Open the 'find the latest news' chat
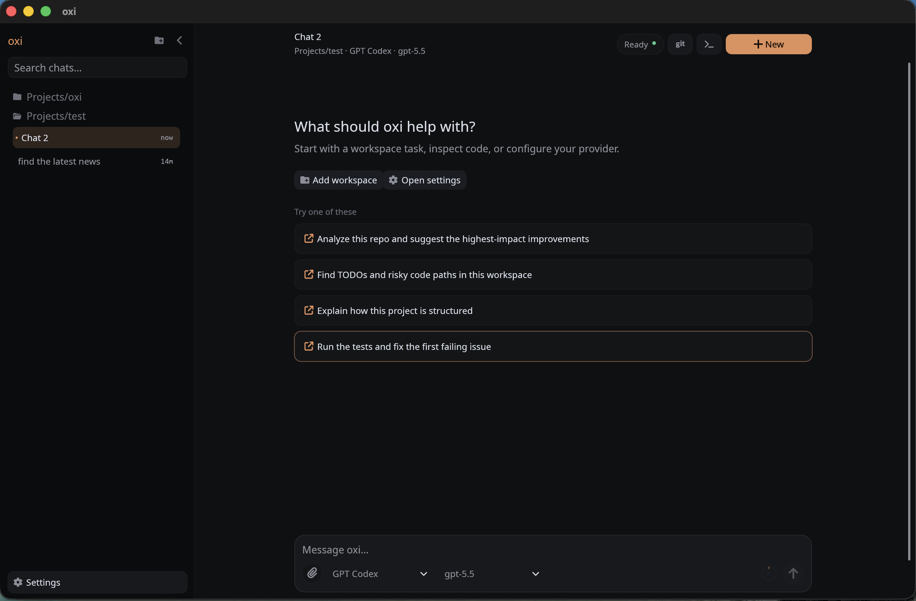Viewport: 916px width, 601px height. coord(96,162)
